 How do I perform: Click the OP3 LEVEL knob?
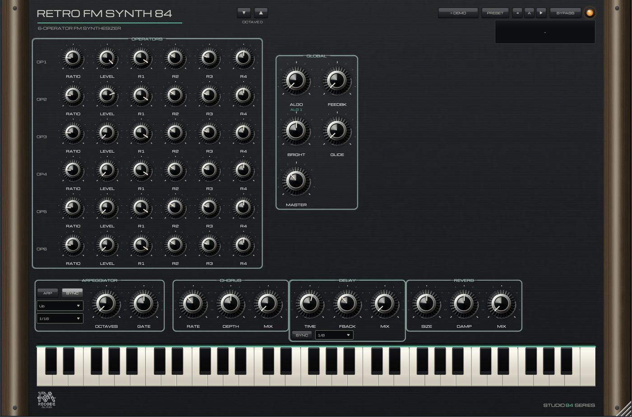(107, 133)
